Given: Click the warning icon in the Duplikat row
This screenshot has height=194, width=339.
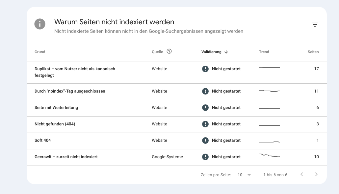Looking at the screenshot, I should [x=205, y=69].
